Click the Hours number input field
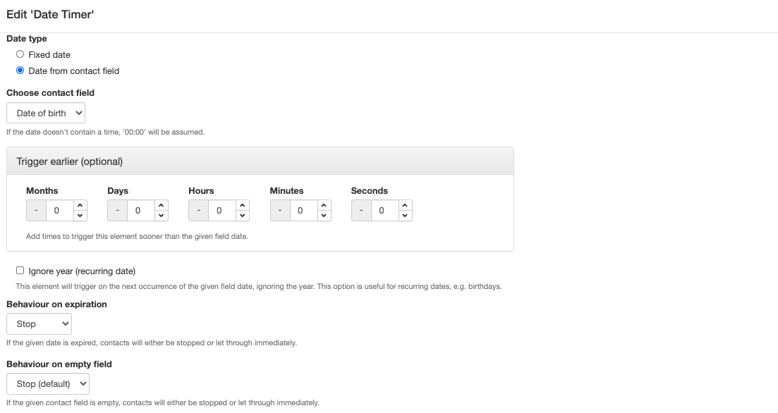The height and width of the screenshot is (413, 778). click(222, 211)
